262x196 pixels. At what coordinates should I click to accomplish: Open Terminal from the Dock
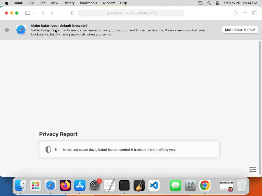(124, 185)
